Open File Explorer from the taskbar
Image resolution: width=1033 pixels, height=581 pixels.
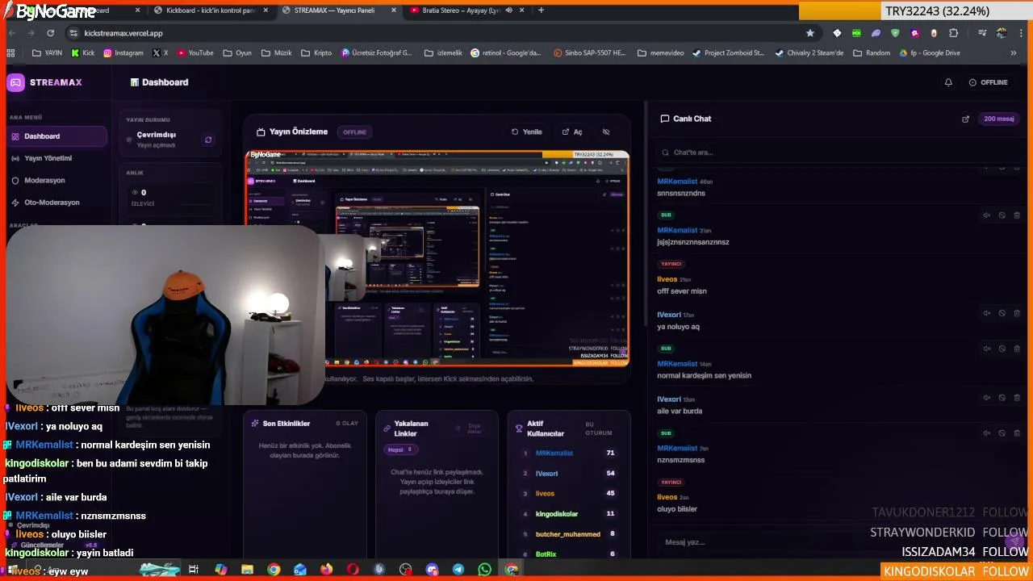click(247, 570)
